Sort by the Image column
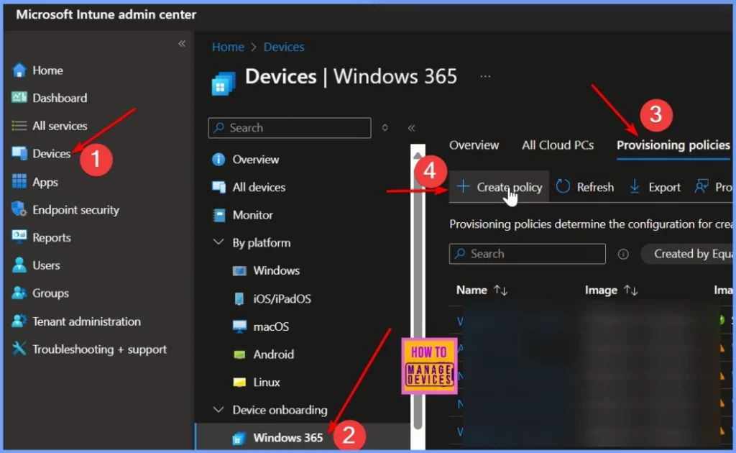 pyautogui.click(x=611, y=290)
